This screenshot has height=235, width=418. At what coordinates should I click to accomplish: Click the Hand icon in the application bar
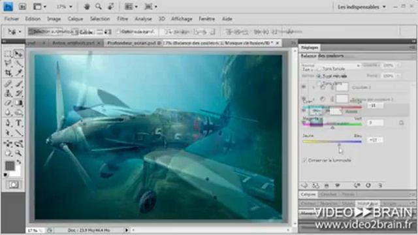click(87, 7)
